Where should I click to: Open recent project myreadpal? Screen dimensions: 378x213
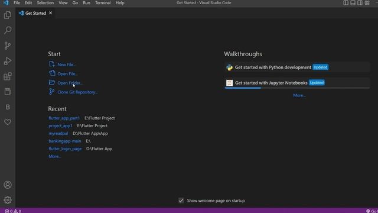pyautogui.click(x=58, y=133)
